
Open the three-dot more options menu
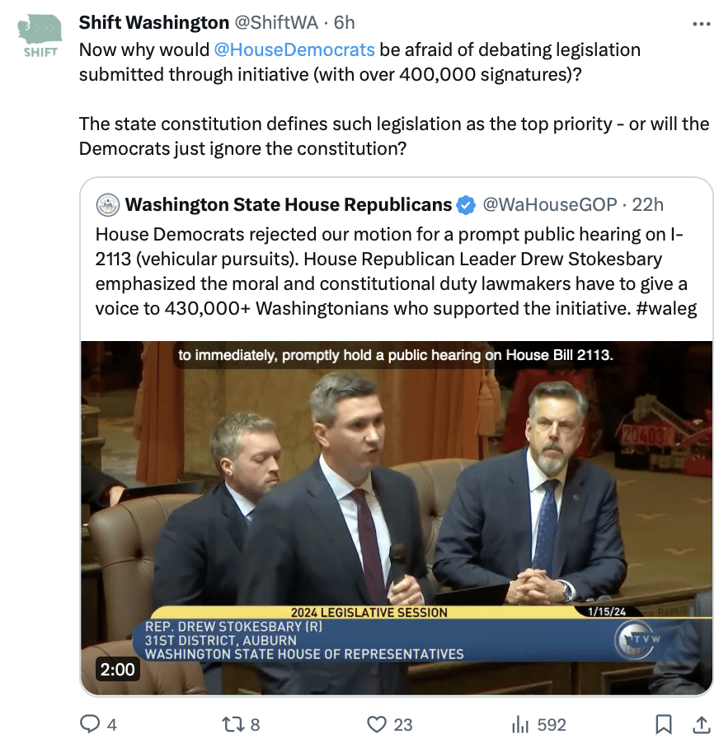click(x=701, y=24)
